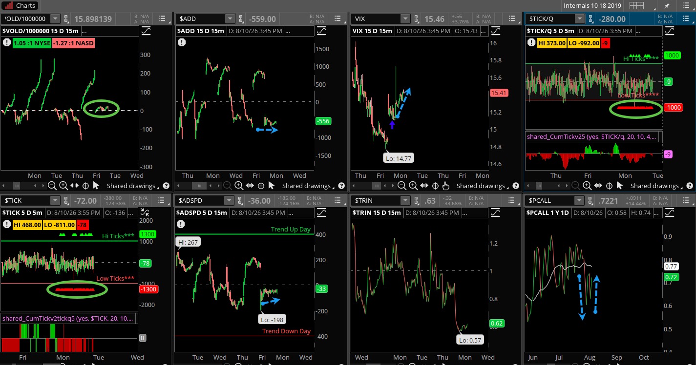696x365 pixels.
Task: Select pointer tool under the /VOLD chart
Action: tap(96, 186)
